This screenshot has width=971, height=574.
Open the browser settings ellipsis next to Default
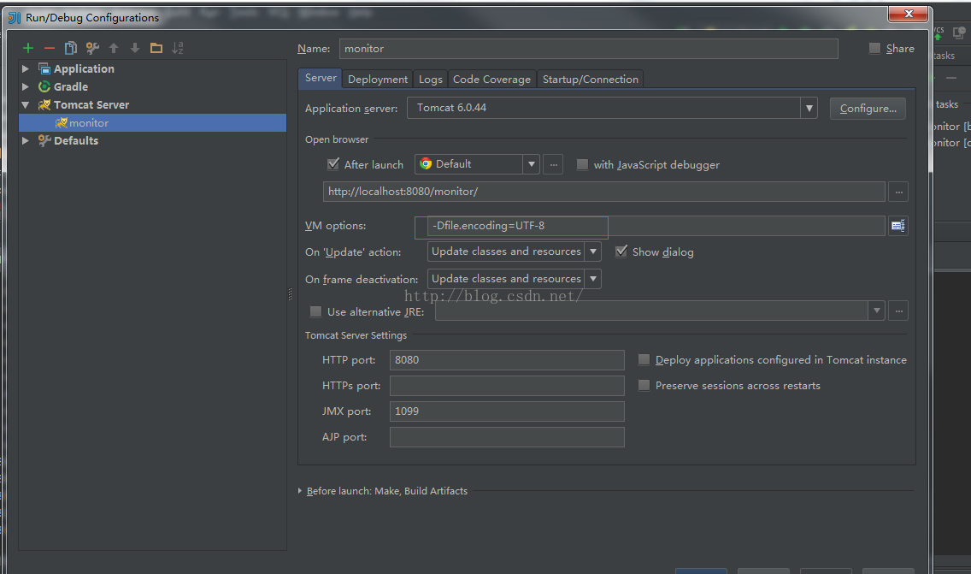point(554,164)
